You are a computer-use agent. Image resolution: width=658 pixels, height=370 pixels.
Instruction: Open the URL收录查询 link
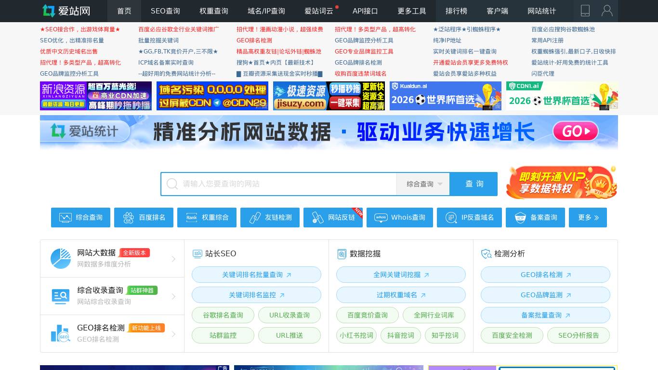[x=290, y=315]
